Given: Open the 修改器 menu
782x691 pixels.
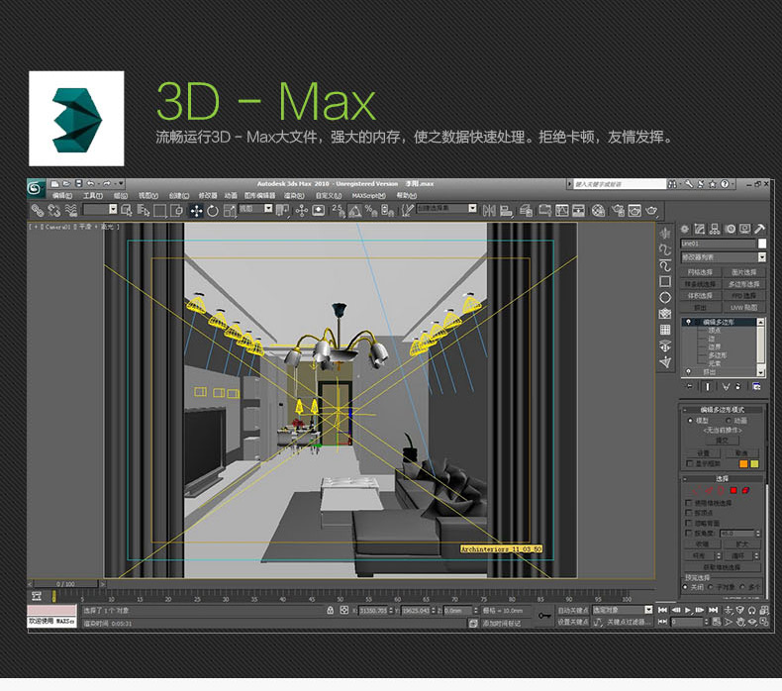Looking at the screenshot, I should pyautogui.click(x=208, y=196).
